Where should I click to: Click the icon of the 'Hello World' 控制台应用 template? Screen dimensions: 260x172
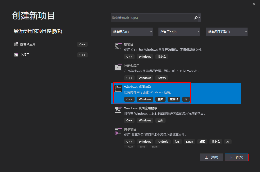(x=118, y=67)
